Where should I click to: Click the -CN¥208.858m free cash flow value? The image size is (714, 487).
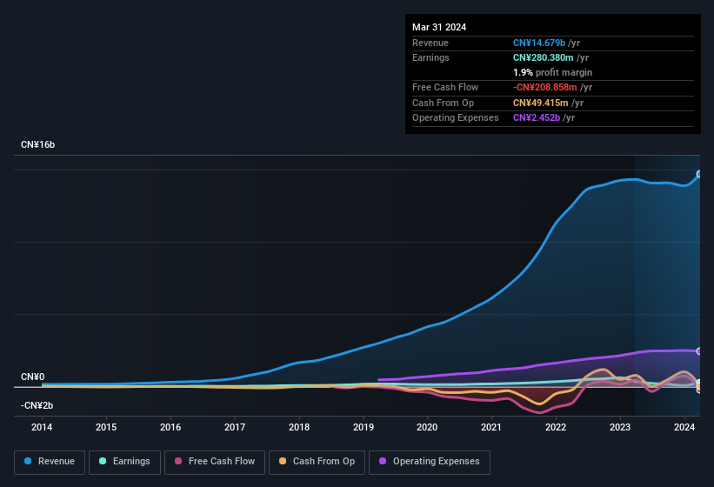coord(545,87)
